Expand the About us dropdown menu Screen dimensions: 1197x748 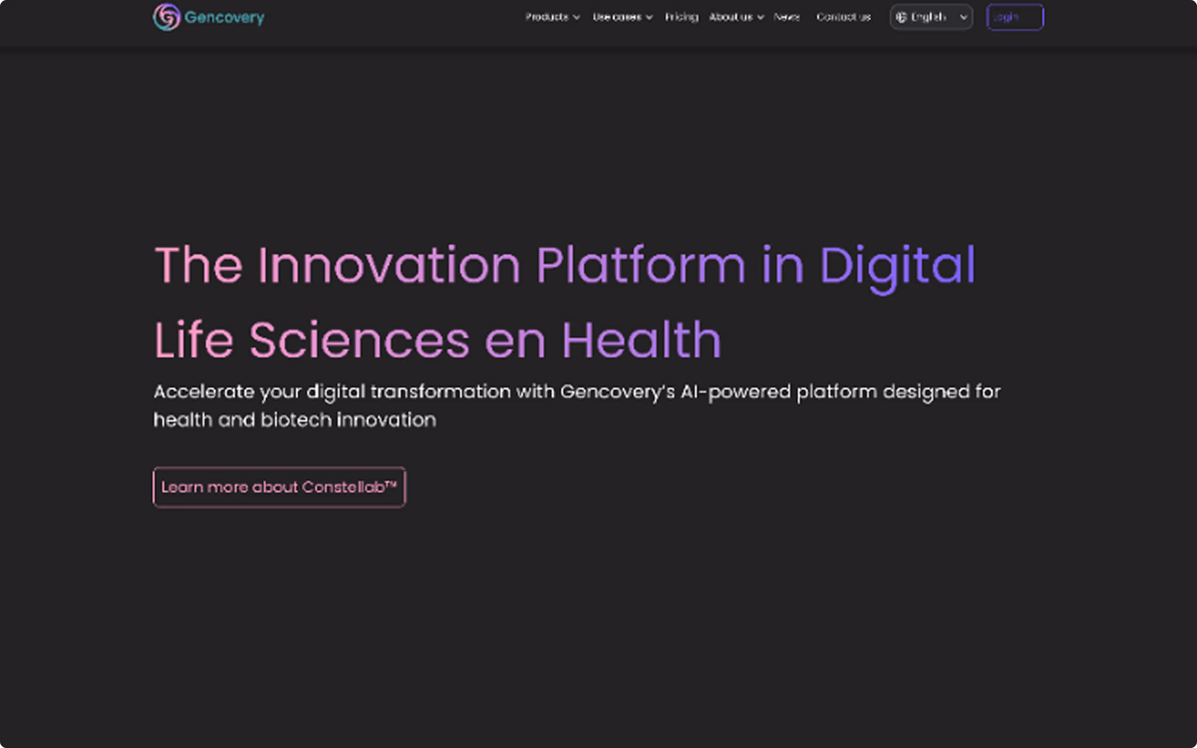[x=731, y=17]
